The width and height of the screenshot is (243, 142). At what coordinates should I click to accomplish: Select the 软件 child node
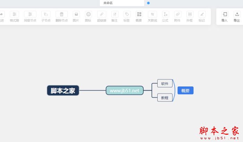point(165,84)
